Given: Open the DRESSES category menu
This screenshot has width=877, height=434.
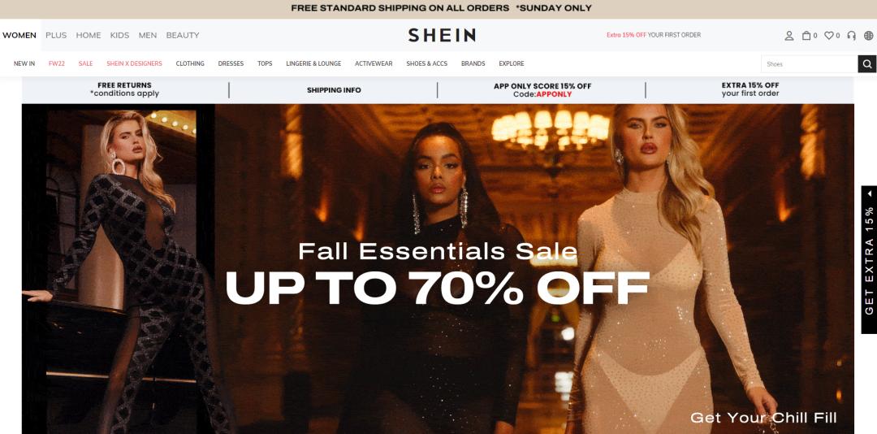Looking at the screenshot, I should [x=231, y=64].
